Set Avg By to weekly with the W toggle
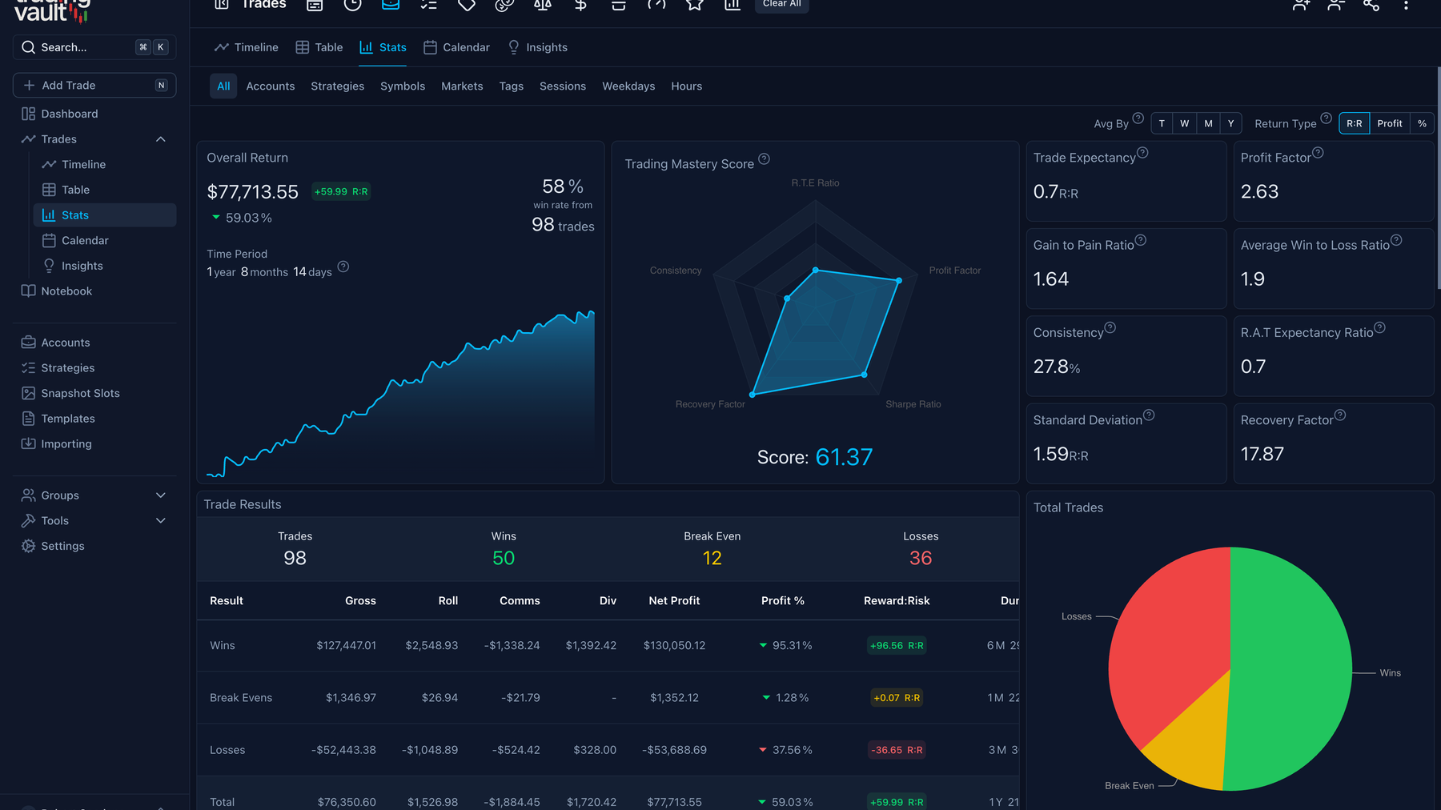The height and width of the screenshot is (810, 1441). 1184,123
